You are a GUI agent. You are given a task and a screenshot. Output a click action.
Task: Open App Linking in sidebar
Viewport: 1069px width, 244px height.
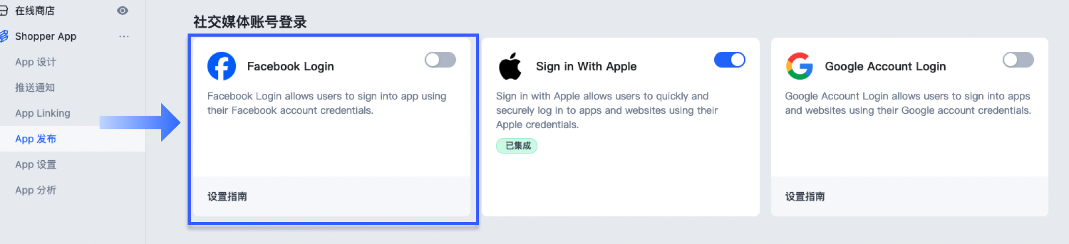42,113
